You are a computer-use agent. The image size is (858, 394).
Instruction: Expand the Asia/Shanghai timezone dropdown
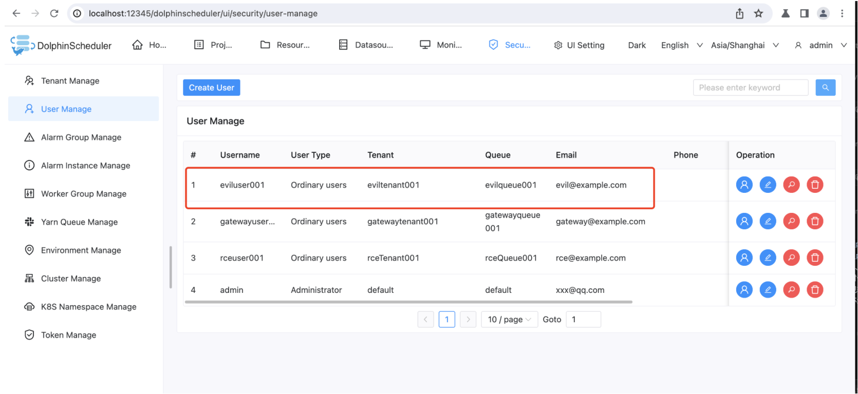(744, 45)
